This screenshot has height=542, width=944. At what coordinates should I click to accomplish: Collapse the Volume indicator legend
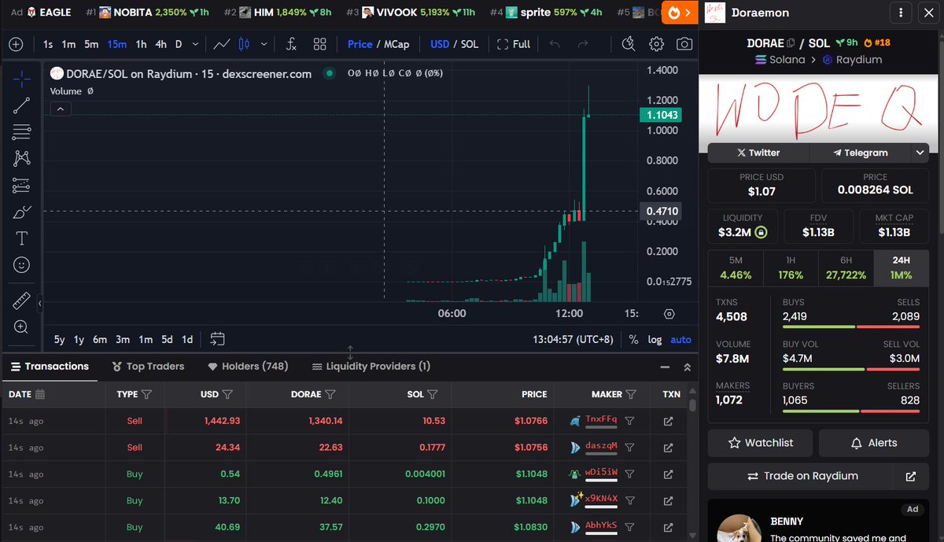[x=60, y=109]
